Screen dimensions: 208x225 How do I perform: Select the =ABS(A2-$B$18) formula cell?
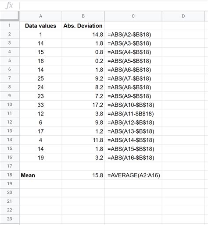133,35
